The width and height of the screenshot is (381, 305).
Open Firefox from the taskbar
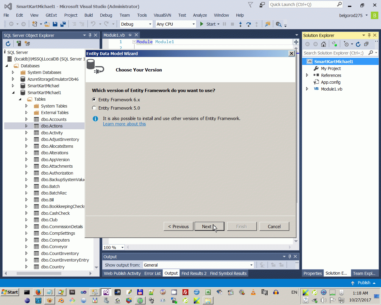coord(38,292)
